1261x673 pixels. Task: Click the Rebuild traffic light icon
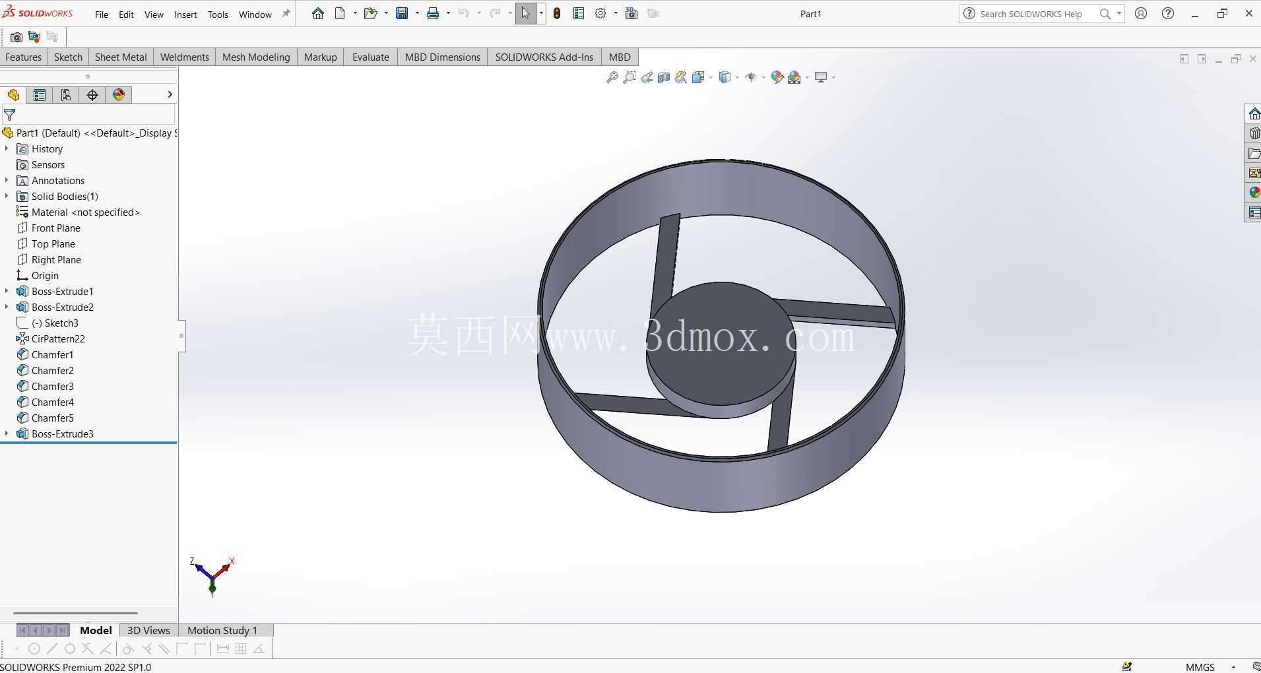[x=557, y=13]
